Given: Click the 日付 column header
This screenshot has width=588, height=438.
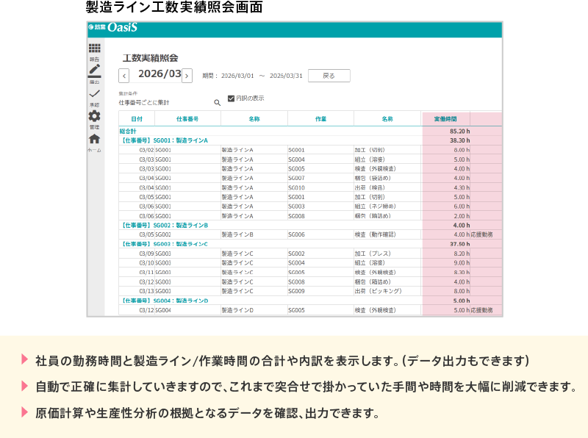Looking at the screenshot, I should (x=137, y=119).
